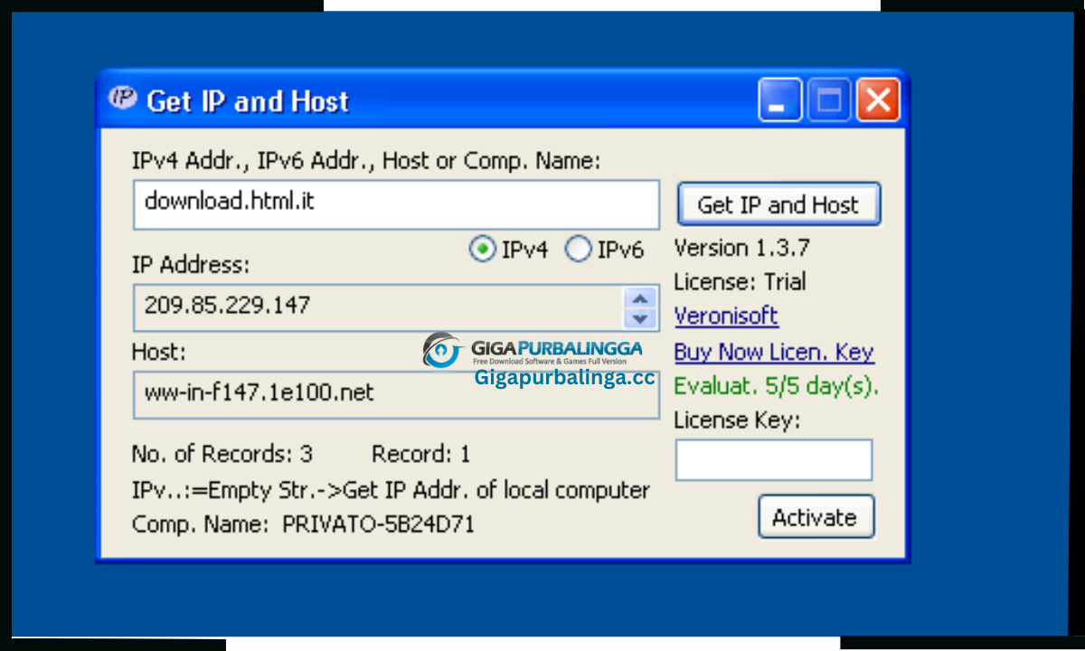Viewport: 1085px width, 651px height.
Task: Minimize the Get IP and Host window
Action: pyautogui.click(x=778, y=99)
